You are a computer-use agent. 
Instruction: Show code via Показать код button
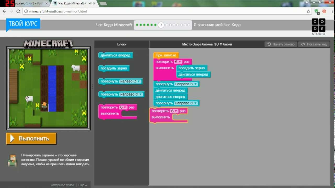pyautogui.click(x=314, y=44)
